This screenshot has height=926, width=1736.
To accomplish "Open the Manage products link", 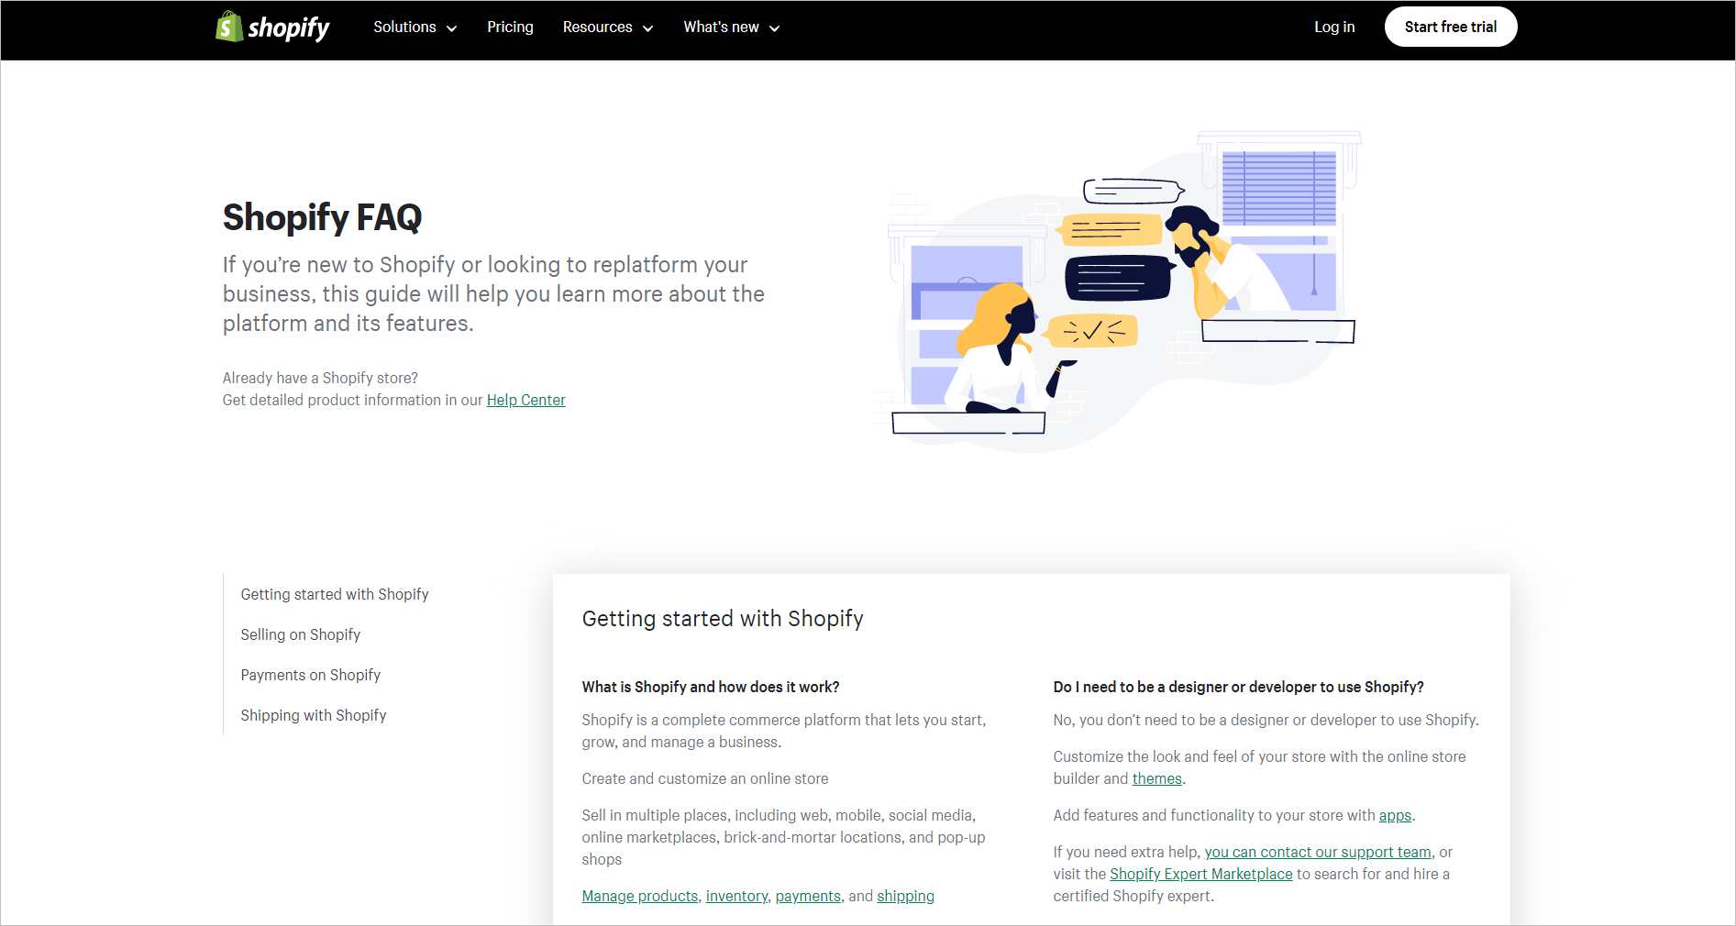I will click(640, 896).
